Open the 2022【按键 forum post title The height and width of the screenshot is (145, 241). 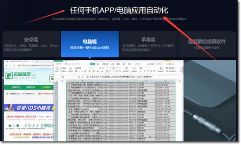tap(39, 126)
